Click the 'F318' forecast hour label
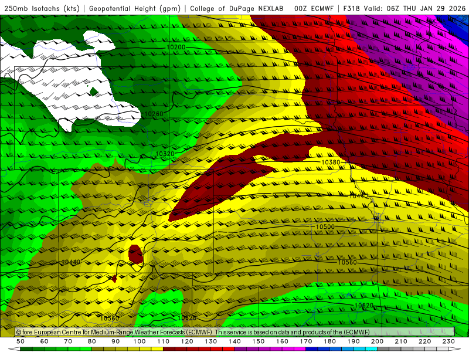The width and height of the screenshot is (469, 352). pyautogui.click(x=351, y=8)
